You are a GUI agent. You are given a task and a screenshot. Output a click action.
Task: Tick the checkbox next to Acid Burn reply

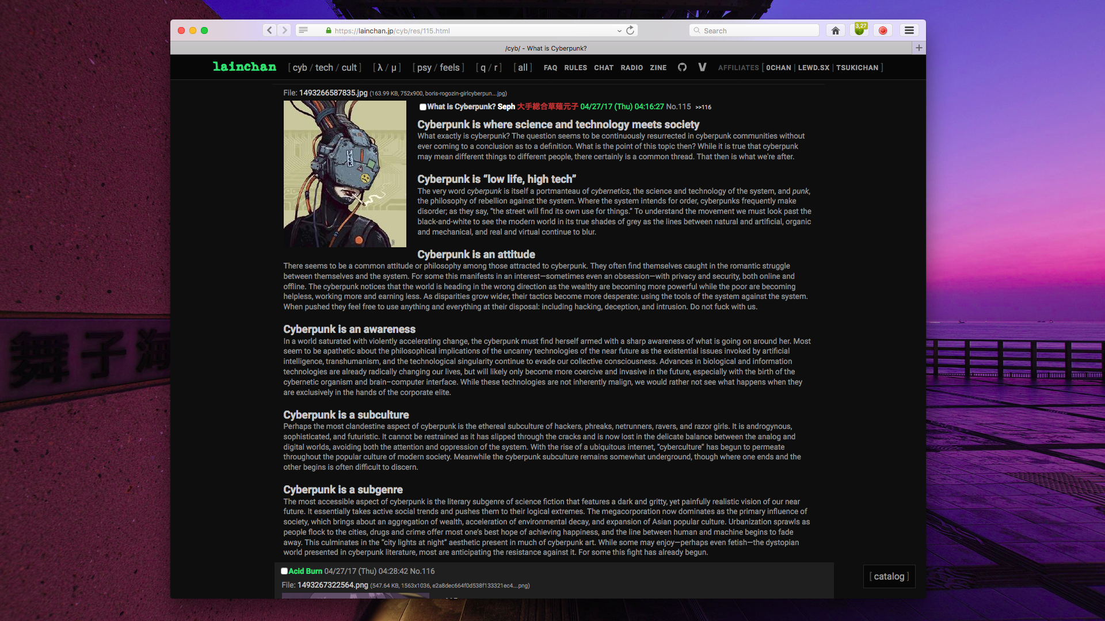[x=284, y=571]
